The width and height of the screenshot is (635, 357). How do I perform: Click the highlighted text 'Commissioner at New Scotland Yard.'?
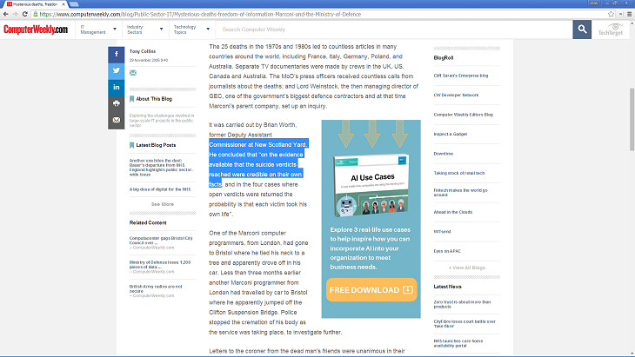click(x=258, y=145)
